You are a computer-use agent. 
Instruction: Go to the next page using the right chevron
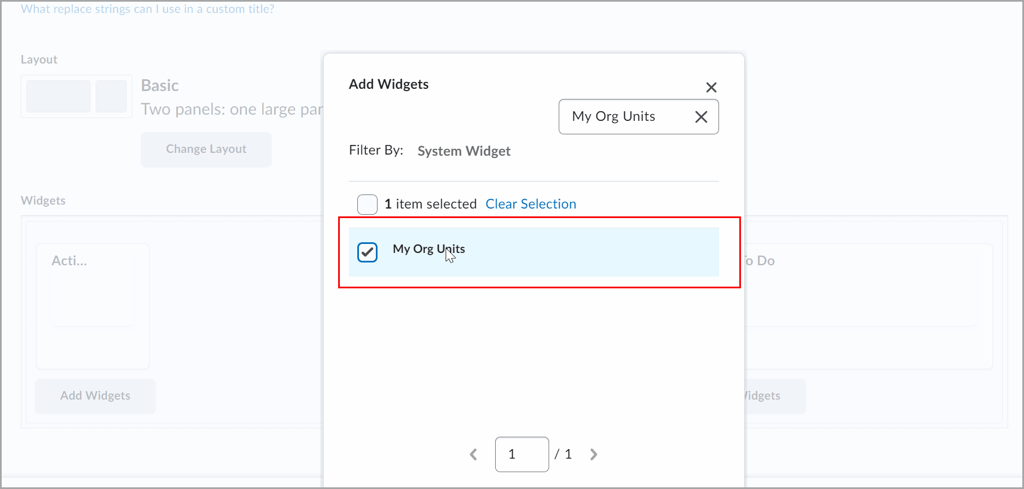(594, 454)
